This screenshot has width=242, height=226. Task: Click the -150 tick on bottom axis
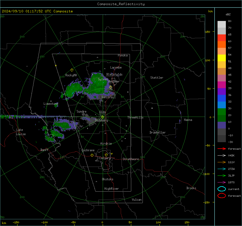point(16,223)
